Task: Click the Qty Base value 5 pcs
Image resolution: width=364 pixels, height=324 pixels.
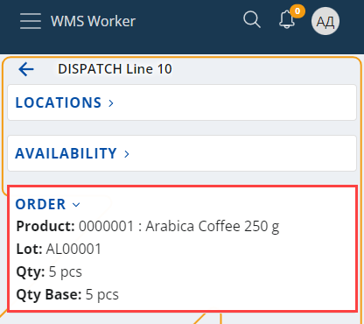Action: coord(102,295)
